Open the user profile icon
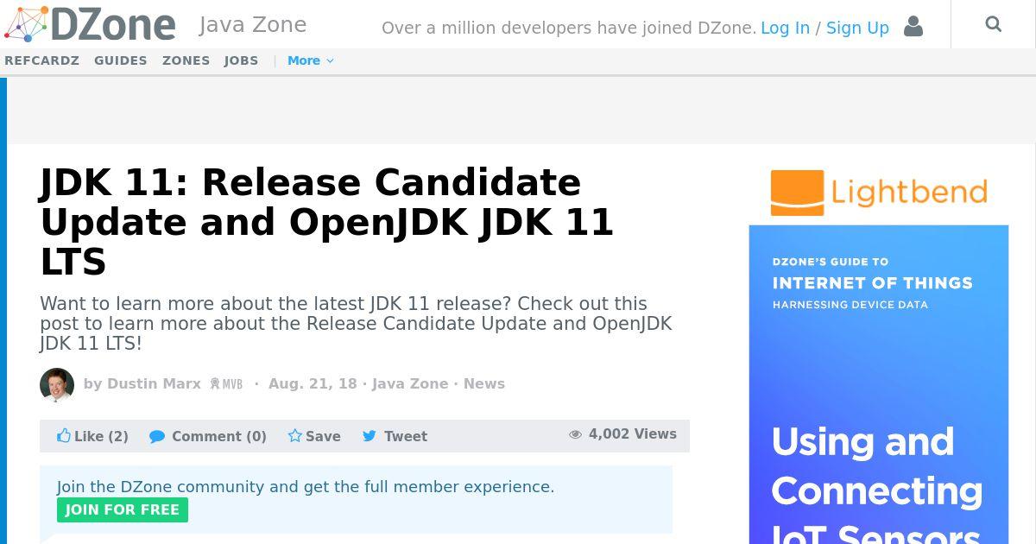The image size is (1036, 544). (913, 26)
